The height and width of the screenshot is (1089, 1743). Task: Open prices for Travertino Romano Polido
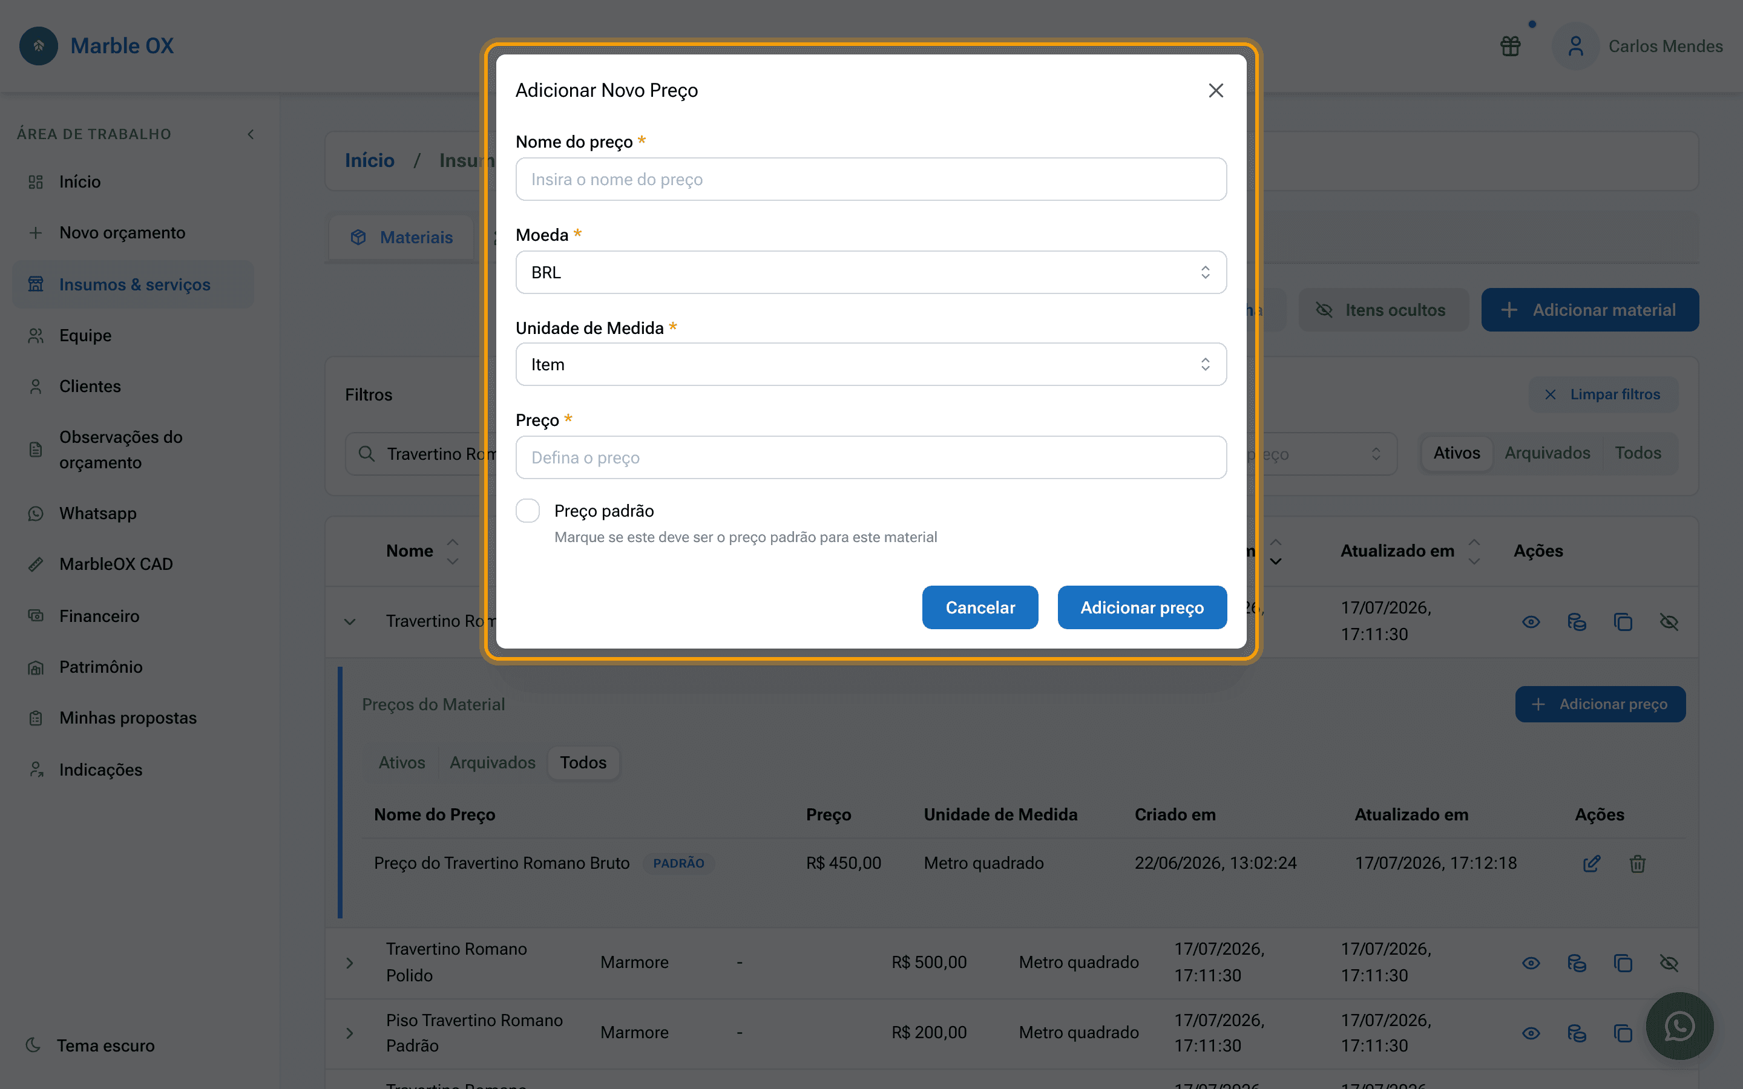pos(1577,963)
